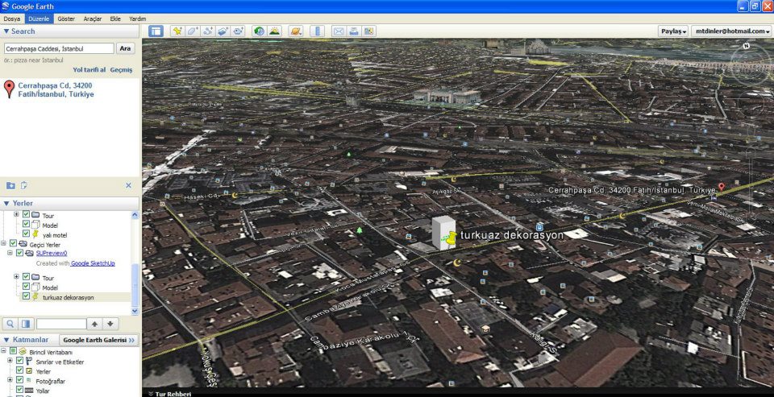
Task: Move selection up with the up arrow
Action: (x=94, y=324)
